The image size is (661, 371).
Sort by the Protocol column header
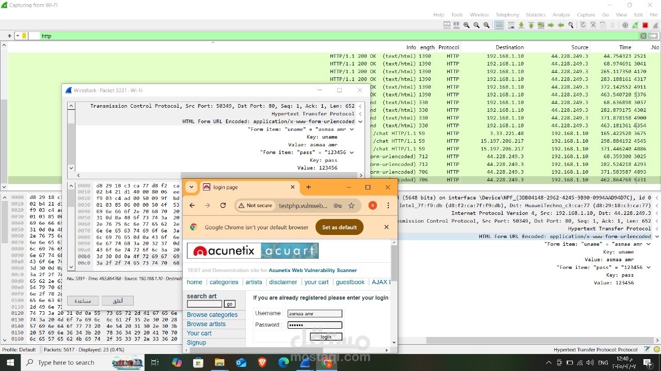pos(449,47)
